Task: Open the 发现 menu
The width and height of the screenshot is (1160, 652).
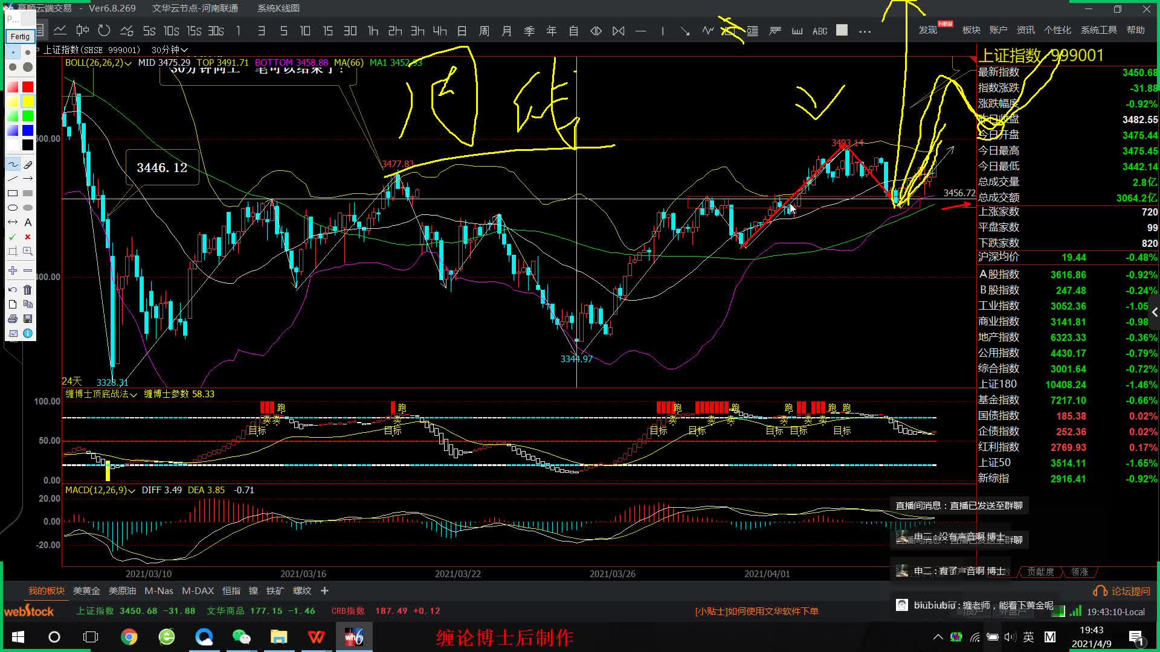Action: coord(928,30)
